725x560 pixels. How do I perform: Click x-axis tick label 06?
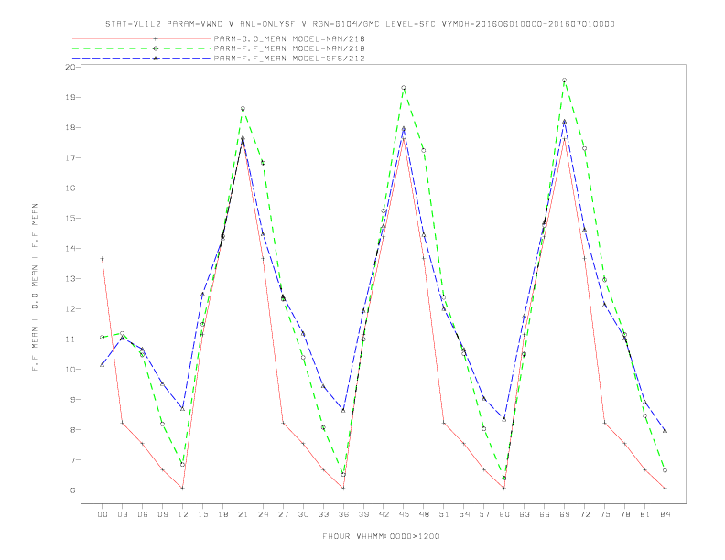(143, 514)
